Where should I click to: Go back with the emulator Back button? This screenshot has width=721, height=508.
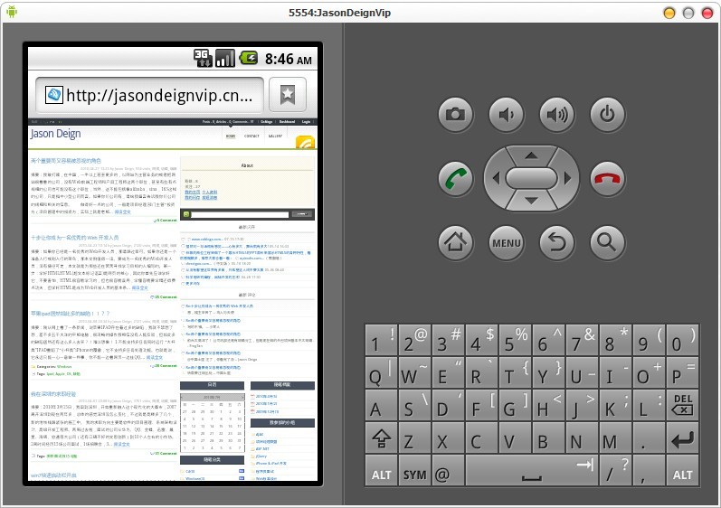556,242
